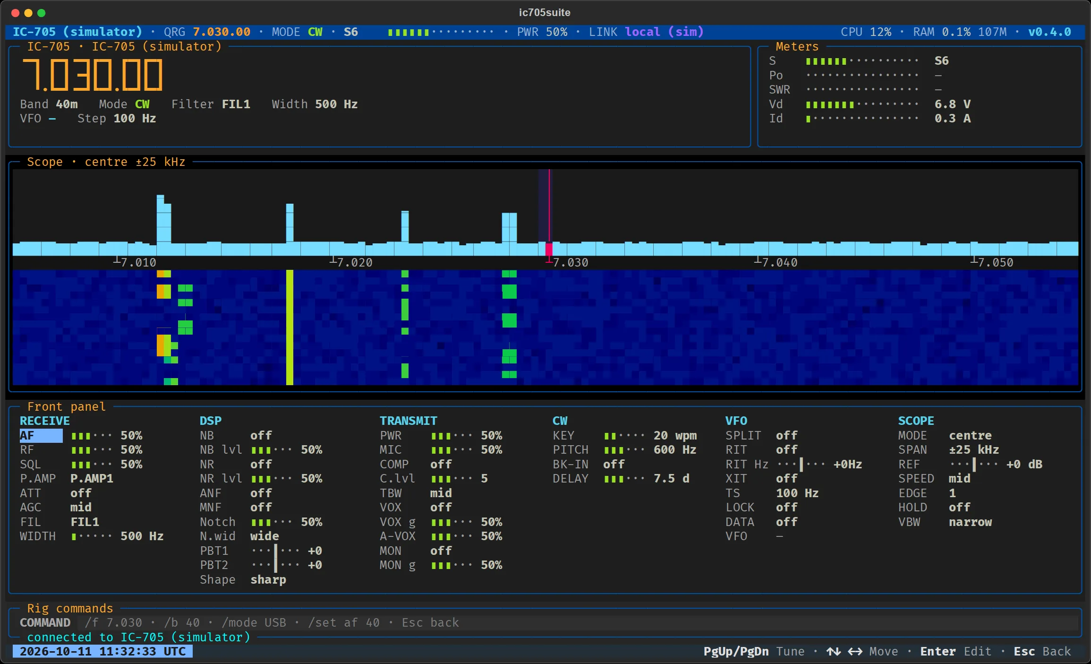
Task: Select the RIT Hz offset slider
Action: click(801, 464)
